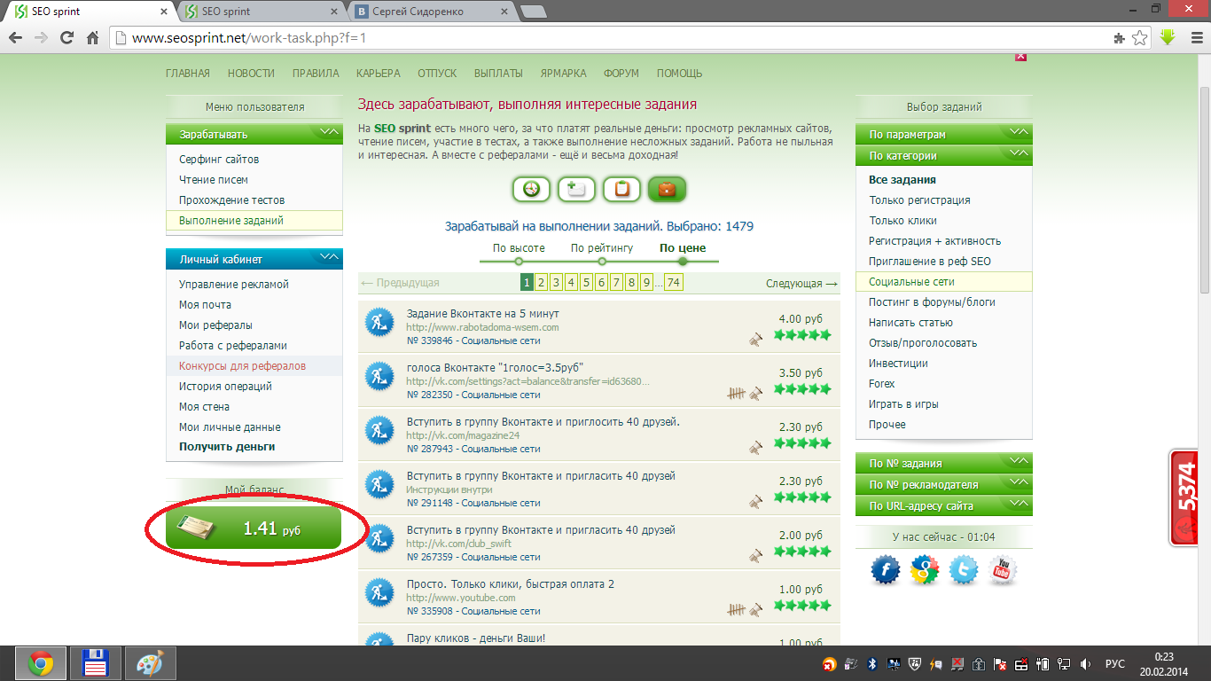Click worker icon for task № 339846
This screenshot has height=681, width=1211.
tap(379, 322)
